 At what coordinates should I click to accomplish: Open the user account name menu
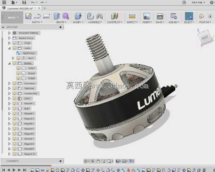[198, 2]
